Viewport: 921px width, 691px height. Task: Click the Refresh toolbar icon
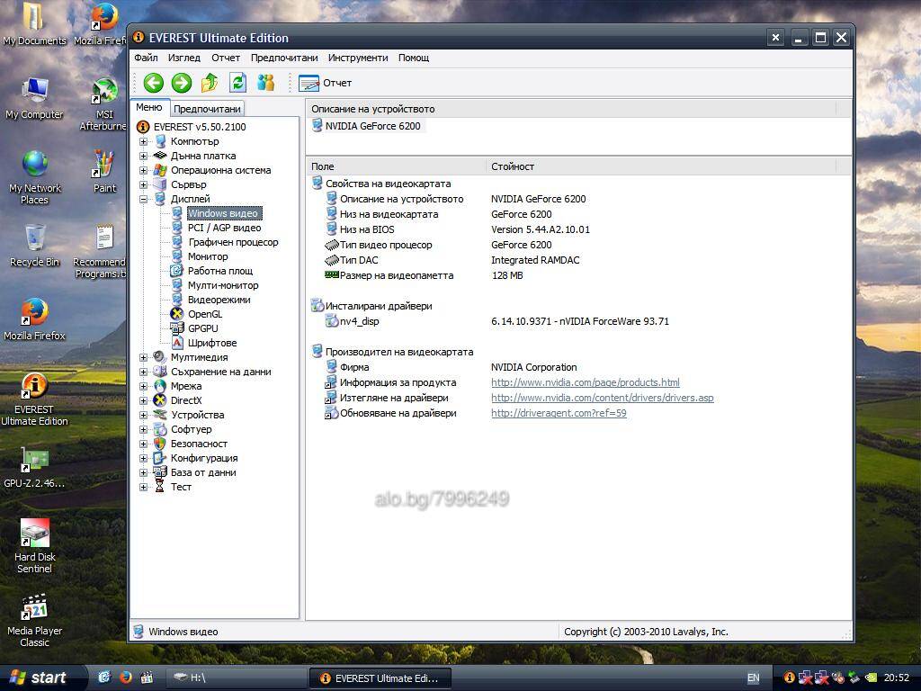click(237, 83)
